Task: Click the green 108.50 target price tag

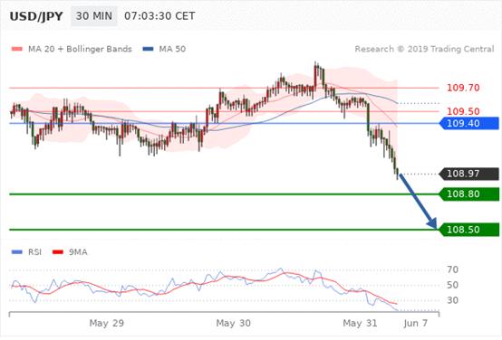Action: pos(469,230)
